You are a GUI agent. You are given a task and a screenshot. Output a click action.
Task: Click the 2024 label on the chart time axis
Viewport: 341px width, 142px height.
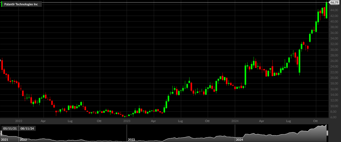pyautogui.click(x=235, y=121)
